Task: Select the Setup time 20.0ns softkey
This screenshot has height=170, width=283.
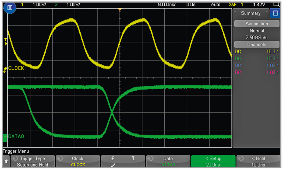Action: pyautogui.click(x=213, y=162)
